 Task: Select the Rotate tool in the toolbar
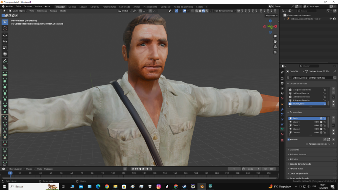pos(5,42)
